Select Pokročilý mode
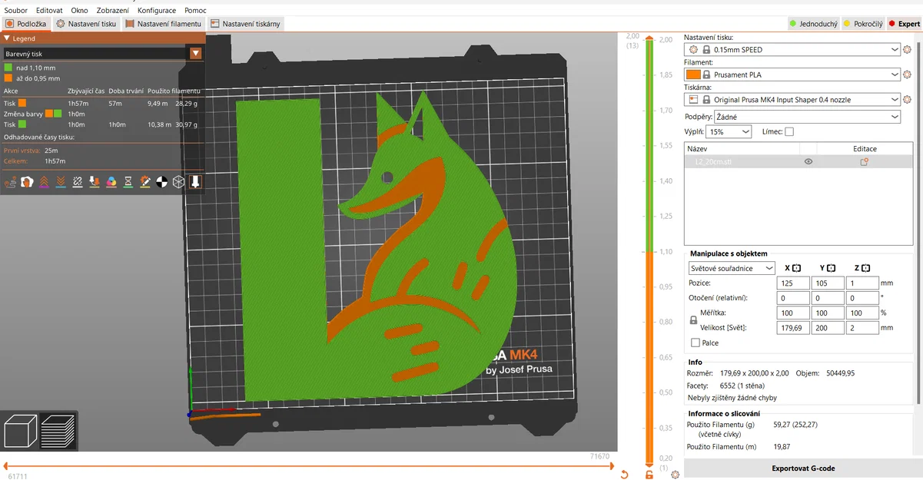This screenshot has width=923, height=480. [x=862, y=24]
